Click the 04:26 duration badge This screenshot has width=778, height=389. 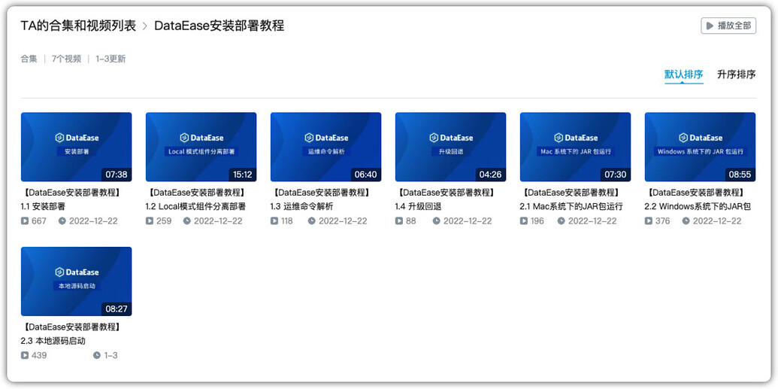click(491, 175)
